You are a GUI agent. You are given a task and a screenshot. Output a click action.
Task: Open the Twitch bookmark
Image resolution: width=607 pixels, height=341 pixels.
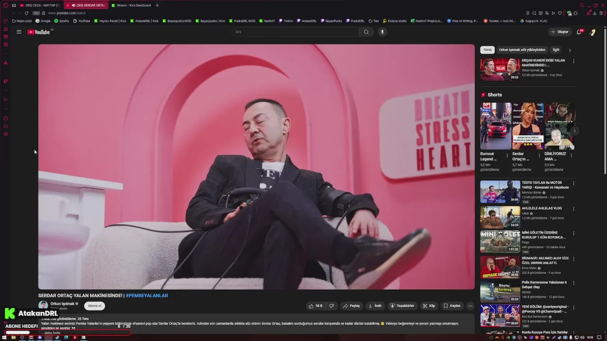(x=285, y=21)
